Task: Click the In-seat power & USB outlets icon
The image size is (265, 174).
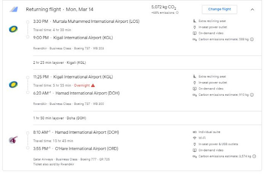Action: tap(194, 144)
